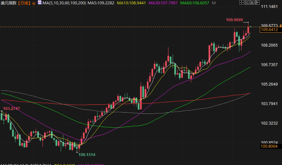The image size is (282, 165).
Task: Click the third chart tool icon at top right
Action: pos(252,3)
